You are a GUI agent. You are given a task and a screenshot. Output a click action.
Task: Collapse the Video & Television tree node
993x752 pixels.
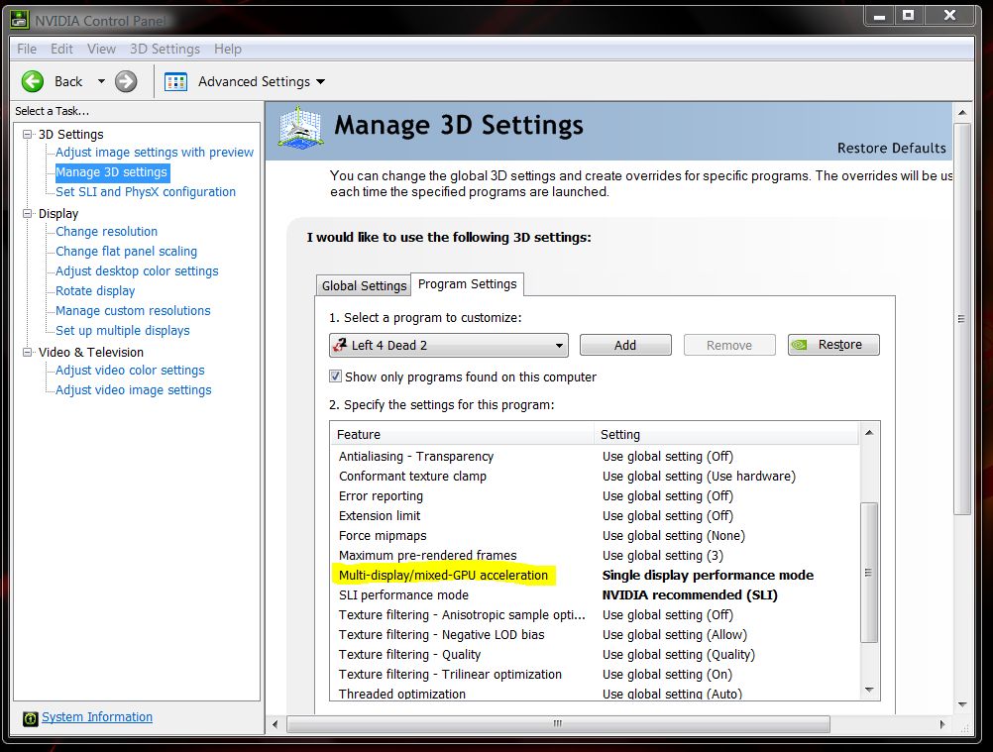pyautogui.click(x=27, y=352)
